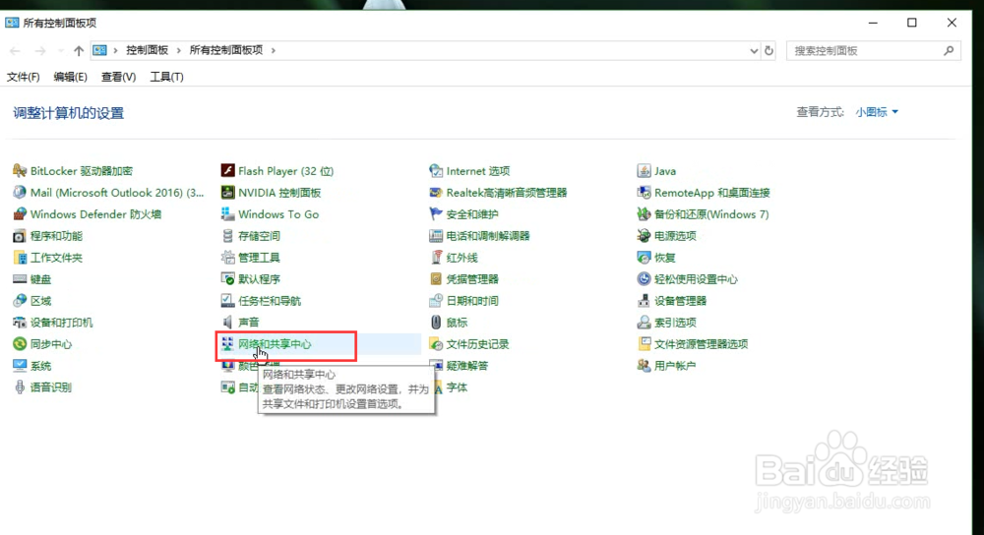This screenshot has width=984, height=535.
Task: Open the Flash Player (32 位) icon
Action: click(x=228, y=170)
